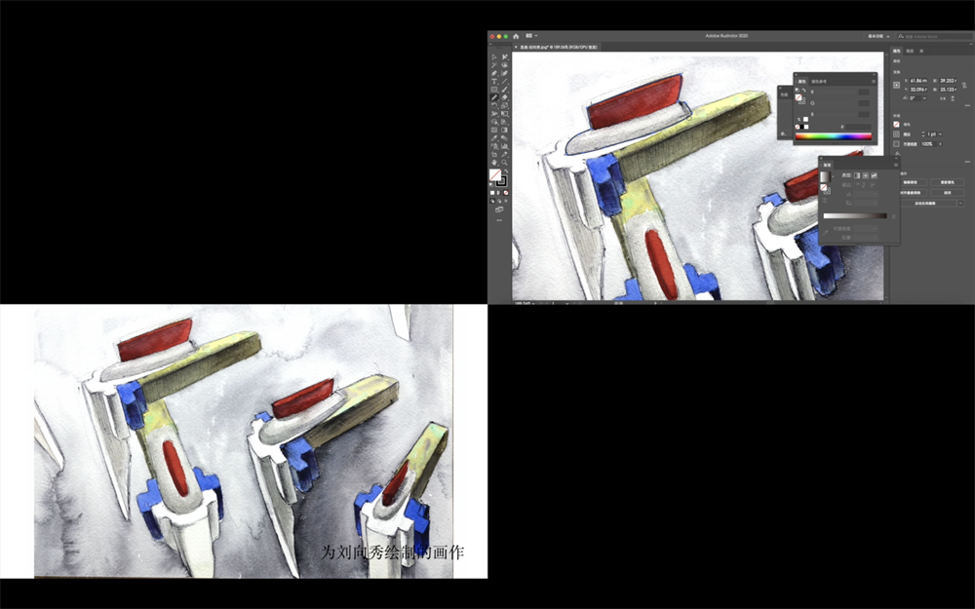Select the Blend tool
This screenshot has height=609, width=975.
coord(504,137)
